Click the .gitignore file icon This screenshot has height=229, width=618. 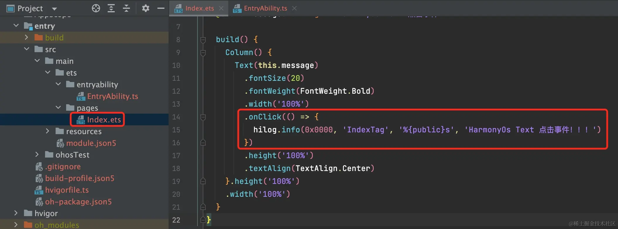pyautogui.click(x=39, y=167)
